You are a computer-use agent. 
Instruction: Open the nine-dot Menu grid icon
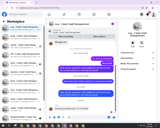coord(141,14)
